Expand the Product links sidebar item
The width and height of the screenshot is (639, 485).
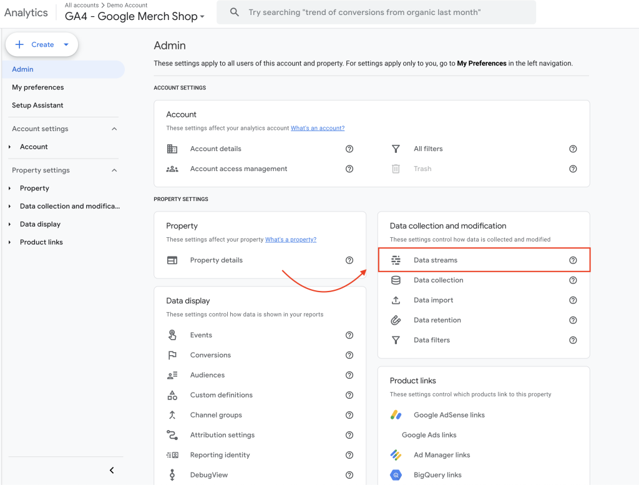[9, 242]
